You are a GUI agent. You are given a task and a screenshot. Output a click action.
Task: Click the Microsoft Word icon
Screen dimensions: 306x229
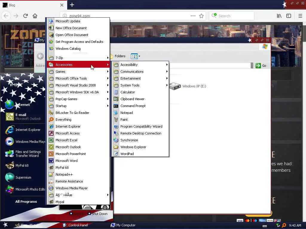51,161
